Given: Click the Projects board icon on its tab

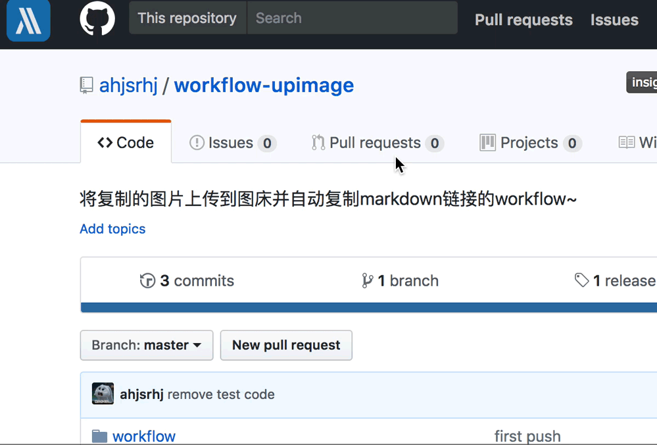Looking at the screenshot, I should [x=487, y=142].
